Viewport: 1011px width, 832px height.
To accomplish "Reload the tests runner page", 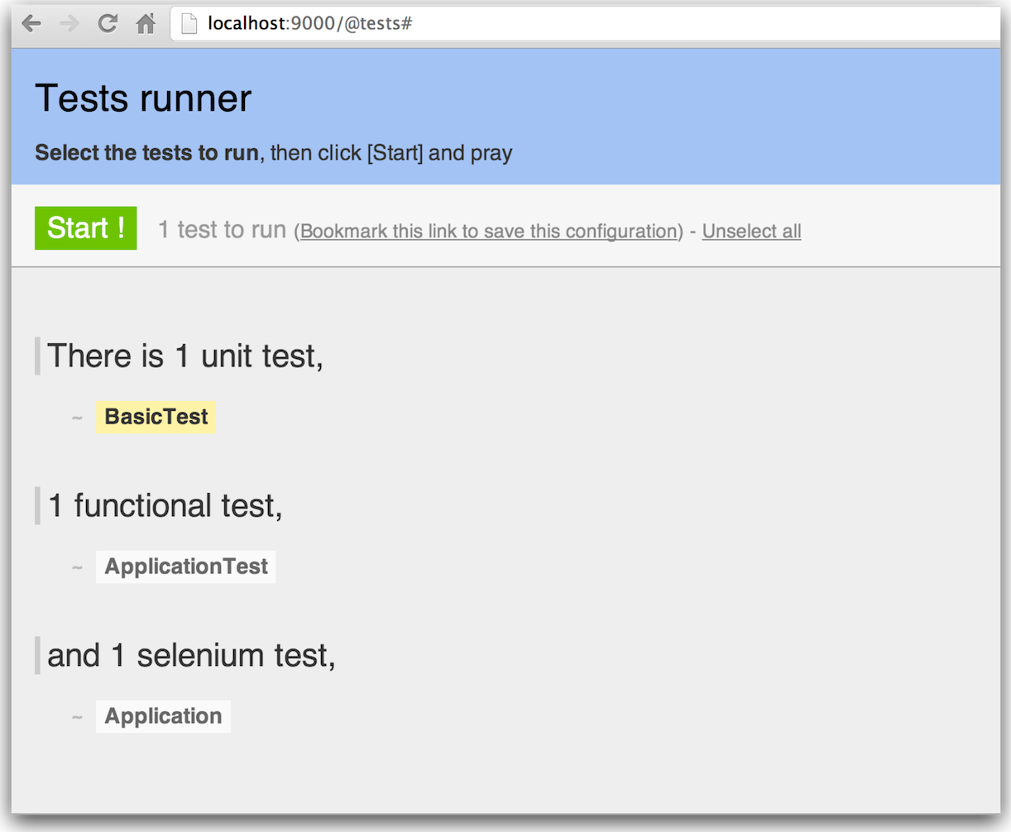I will pyautogui.click(x=108, y=23).
